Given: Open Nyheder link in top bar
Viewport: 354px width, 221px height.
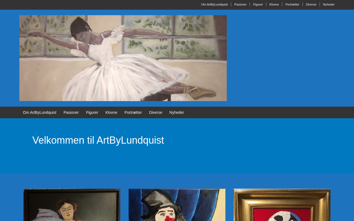Looking at the screenshot, I should pyautogui.click(x=329, y=4).
